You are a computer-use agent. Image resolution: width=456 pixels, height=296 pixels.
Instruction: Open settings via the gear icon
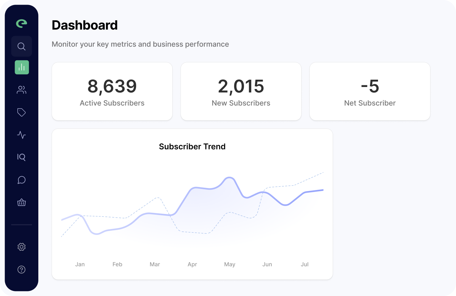click(x=22, y=247)
